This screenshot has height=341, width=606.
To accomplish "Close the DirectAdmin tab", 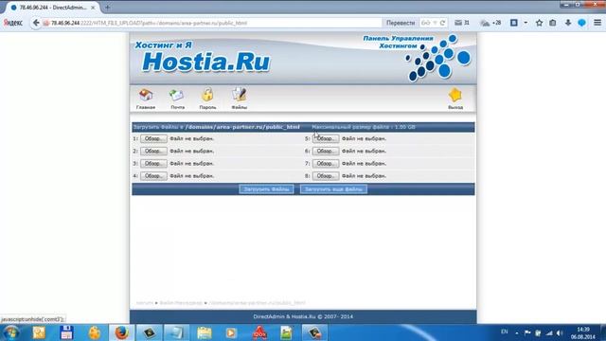I will 93,8.
